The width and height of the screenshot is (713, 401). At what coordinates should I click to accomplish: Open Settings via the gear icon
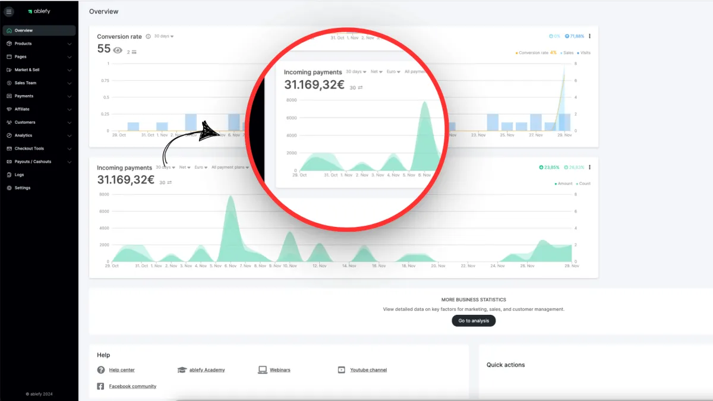coord(9,188)
